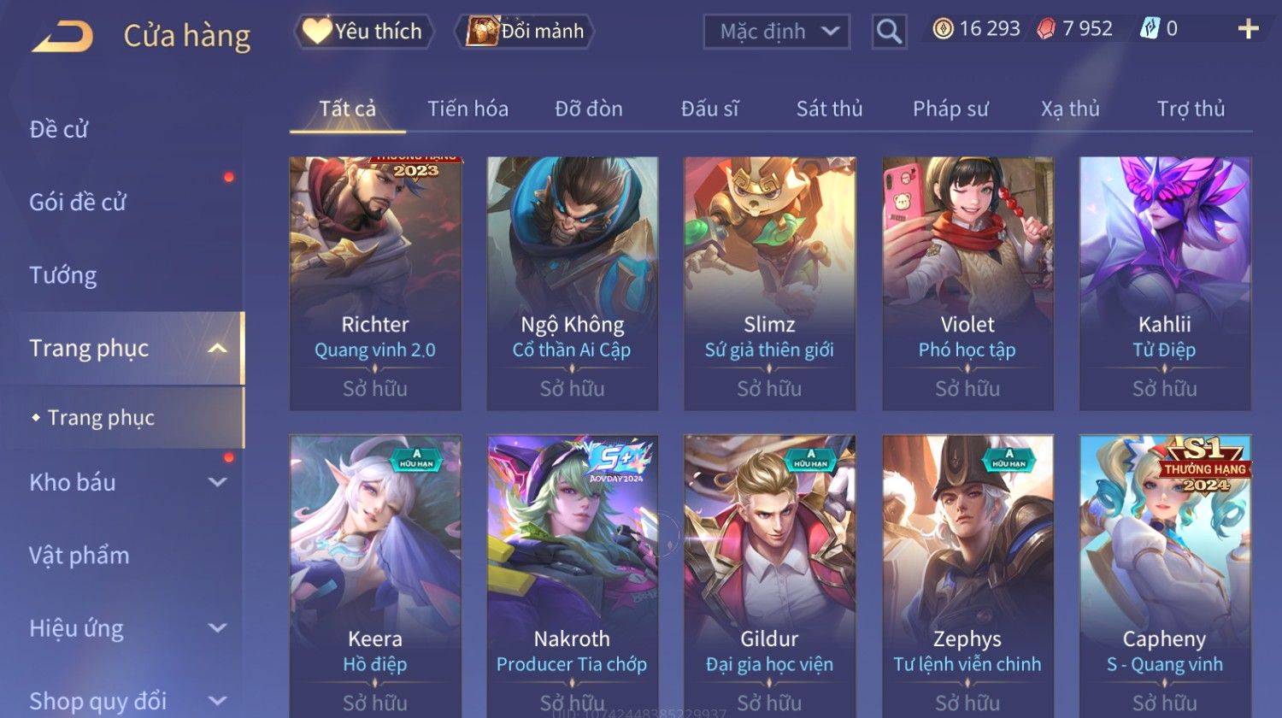Open the Mặc định sort dropdown

776,32
